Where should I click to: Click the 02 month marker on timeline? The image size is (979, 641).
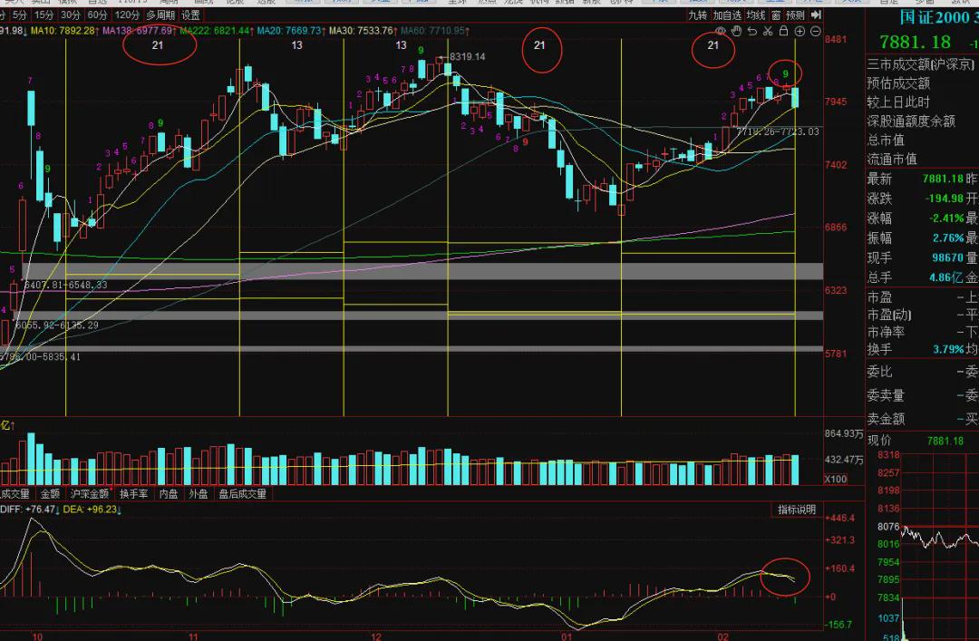[722, 636]
